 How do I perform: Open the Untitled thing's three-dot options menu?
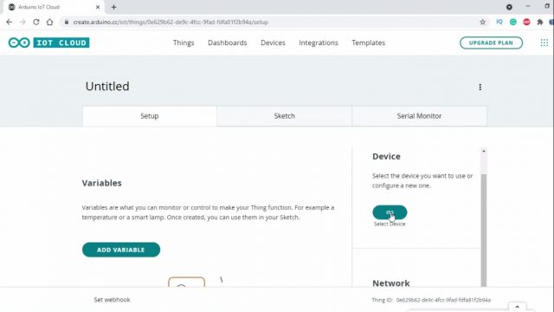click(x=480, y=87)
